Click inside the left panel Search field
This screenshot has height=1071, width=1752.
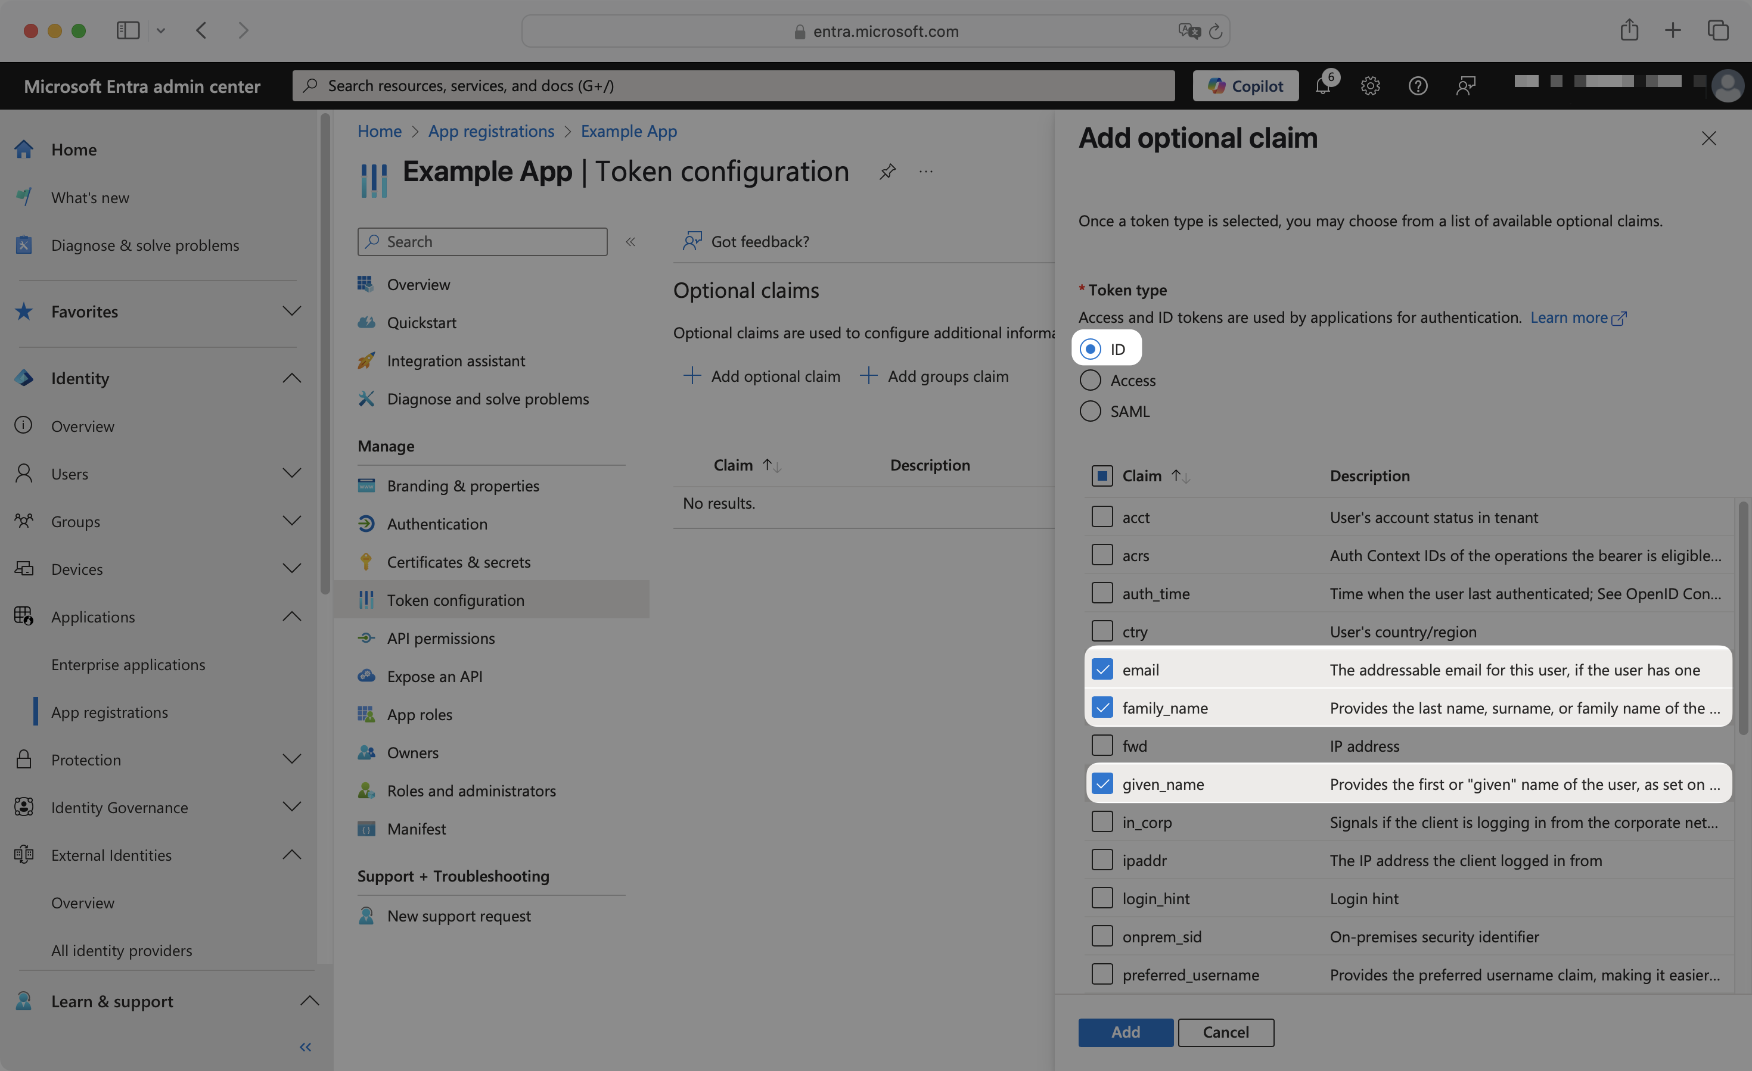(483, 242)
